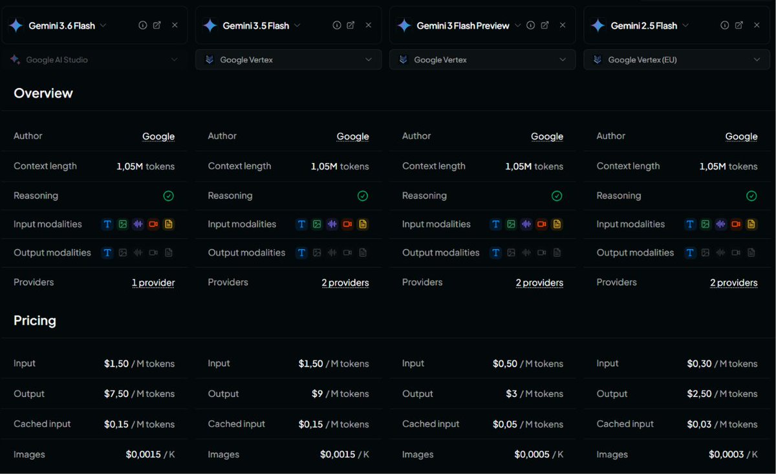Open Gemini 2.5 Flash external link icon
Image resolution: width=776 pixels, height=474 pixels.
pos(739,25)
